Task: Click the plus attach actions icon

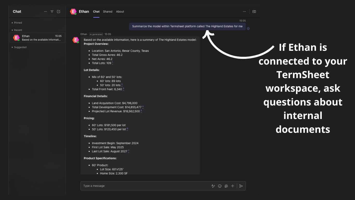Action: 233,186
